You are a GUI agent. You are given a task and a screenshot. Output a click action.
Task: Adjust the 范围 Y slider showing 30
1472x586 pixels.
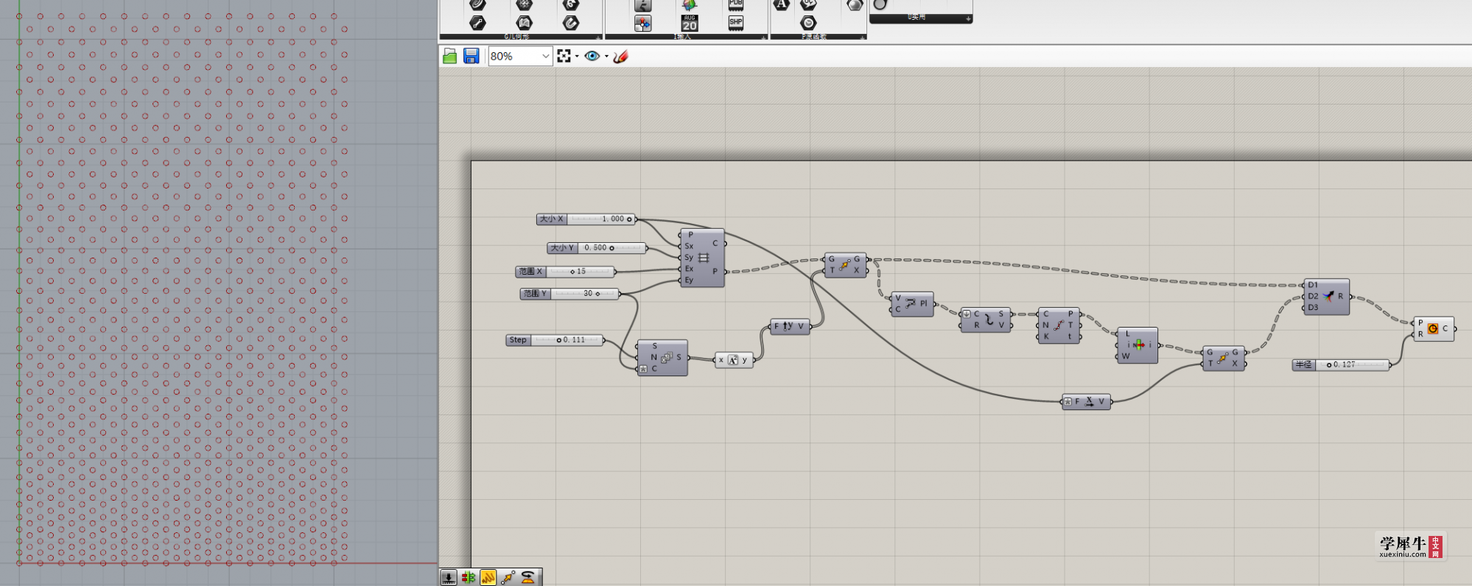pyautogui.click(x=570, y=294)
